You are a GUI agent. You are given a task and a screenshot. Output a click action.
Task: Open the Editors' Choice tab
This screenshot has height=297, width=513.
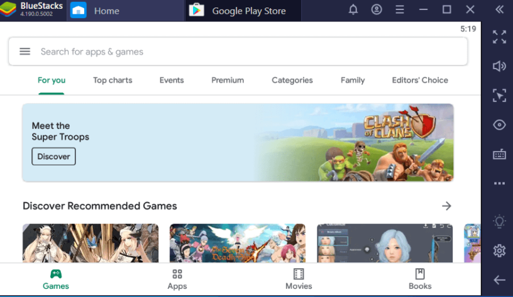[420, 80]
